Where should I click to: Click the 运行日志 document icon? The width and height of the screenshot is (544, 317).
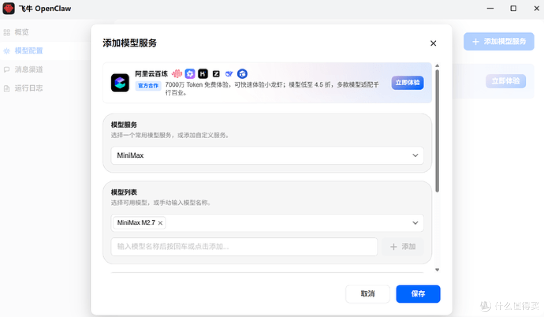(7, 89)
